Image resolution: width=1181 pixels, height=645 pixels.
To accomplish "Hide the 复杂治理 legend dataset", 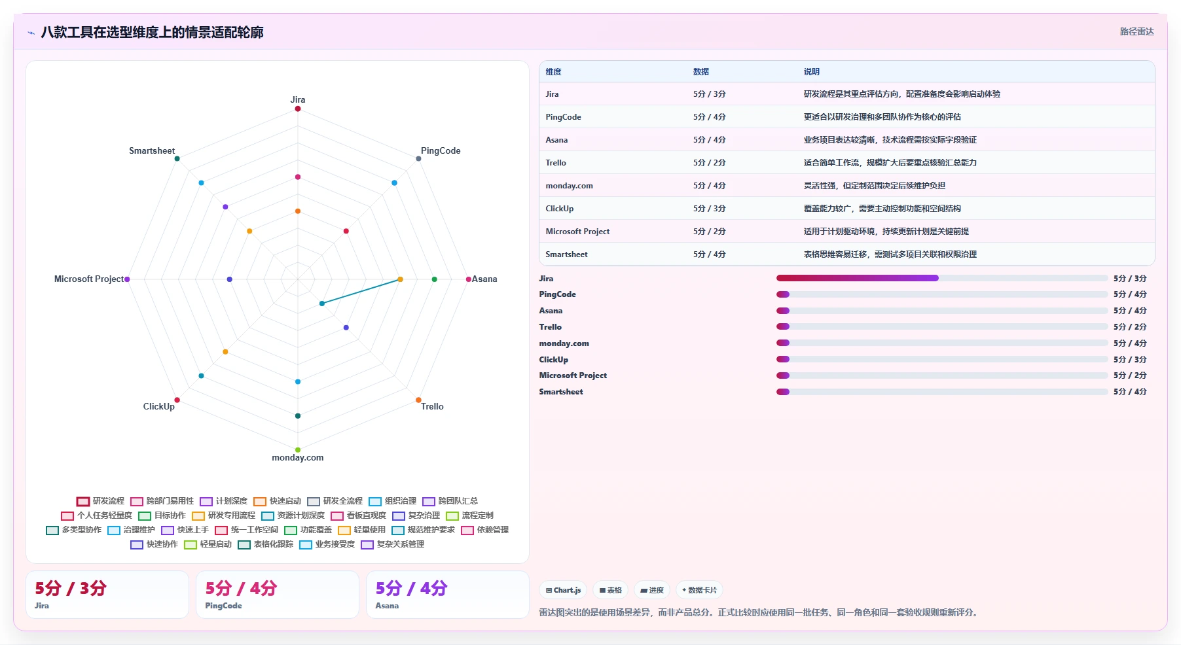I will point(416,515).
